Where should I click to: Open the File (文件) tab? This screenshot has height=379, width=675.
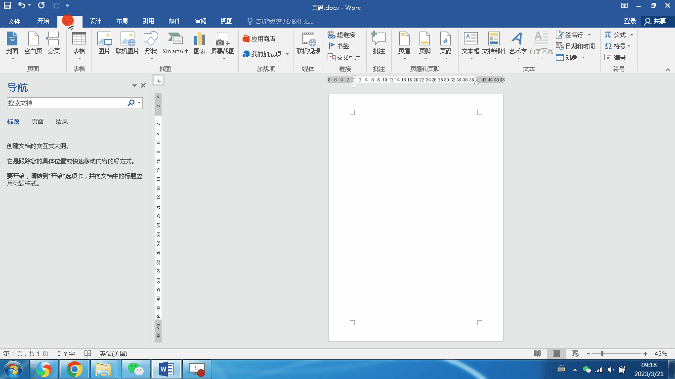[x=14, y=21]
